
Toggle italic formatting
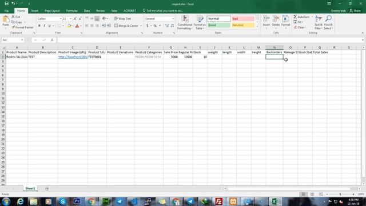45,26
